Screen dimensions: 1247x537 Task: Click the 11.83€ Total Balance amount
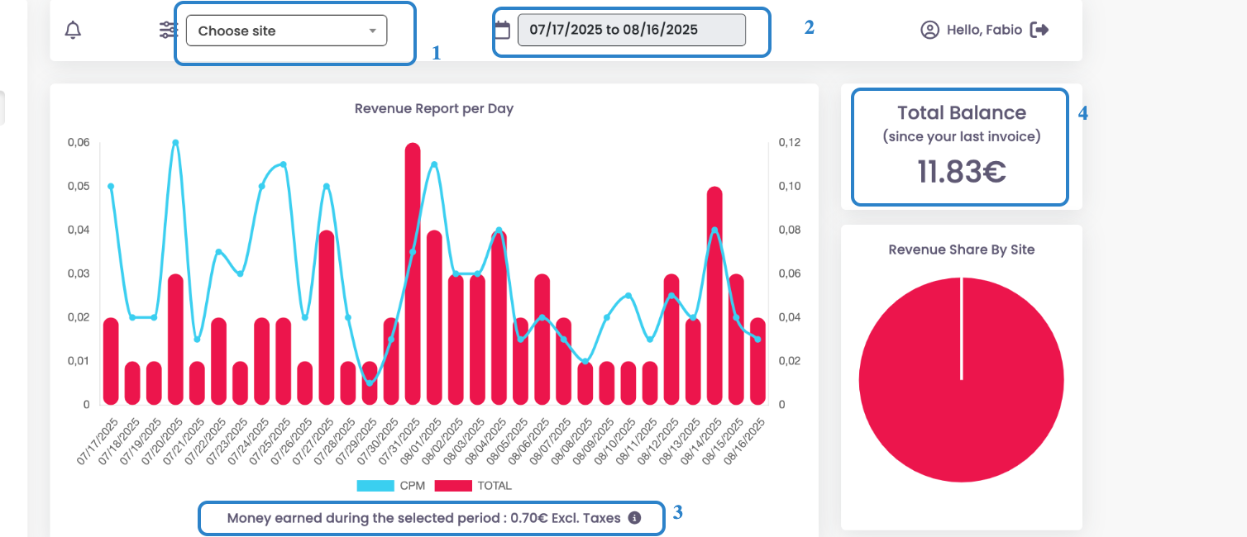coord(961,172)
